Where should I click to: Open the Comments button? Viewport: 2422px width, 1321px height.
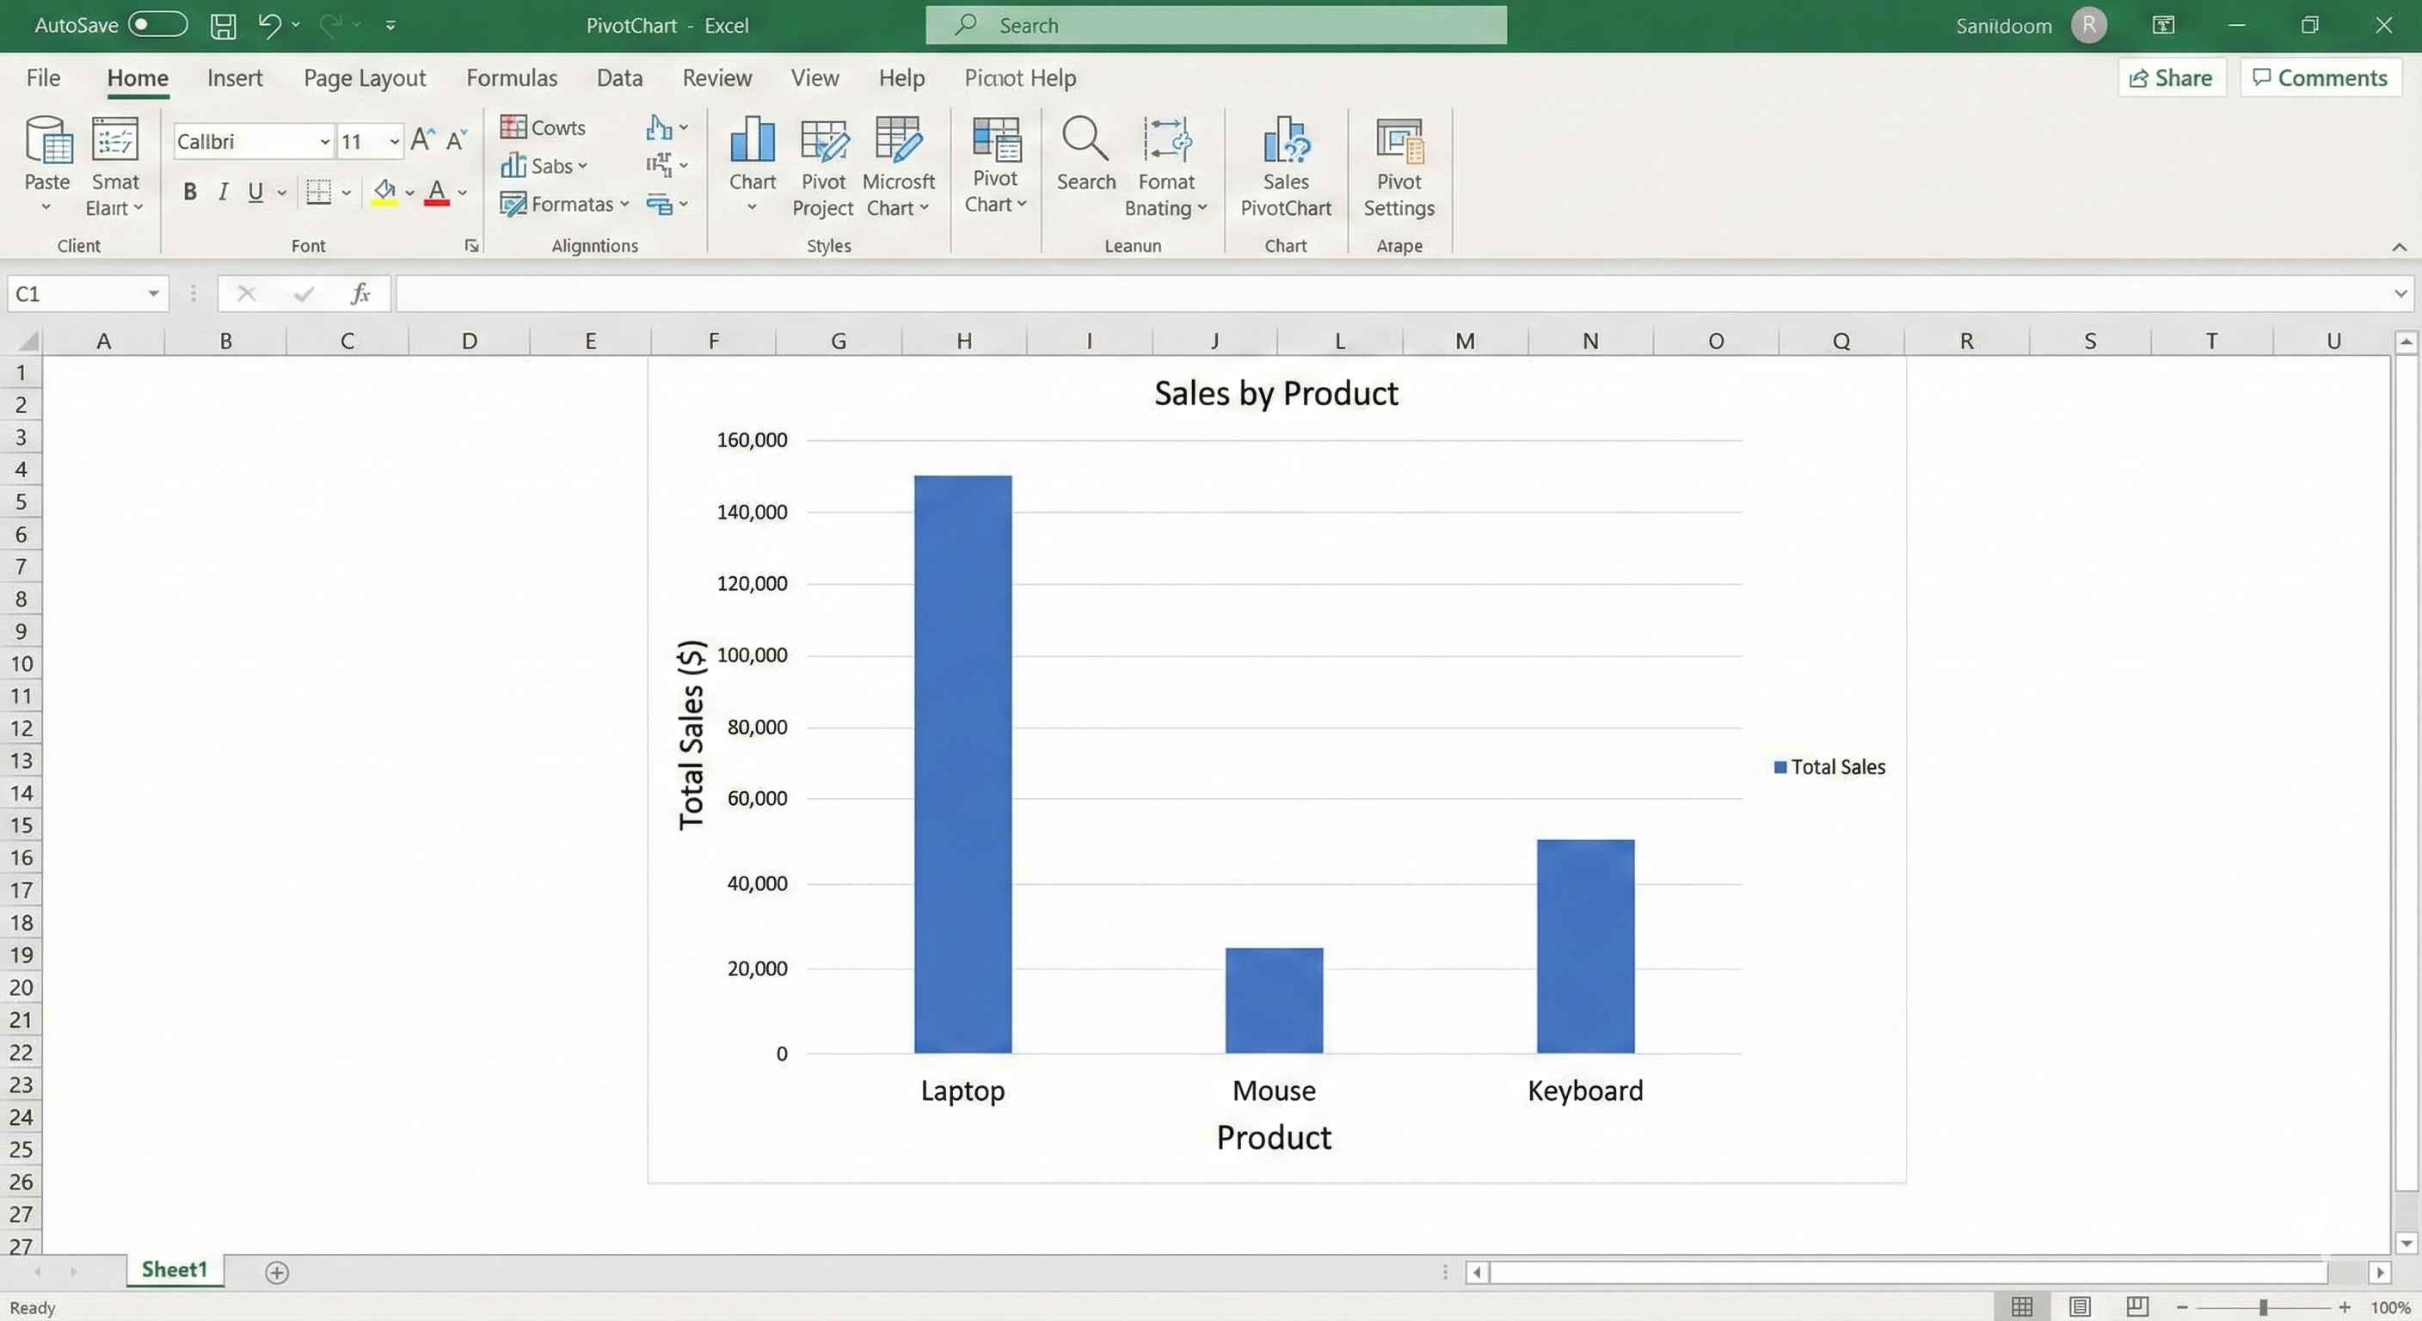point(2320,78)
